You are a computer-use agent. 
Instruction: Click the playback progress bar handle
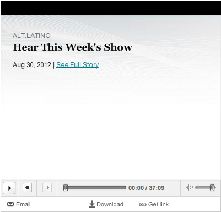pyautogui.click(x=66, y=188)
